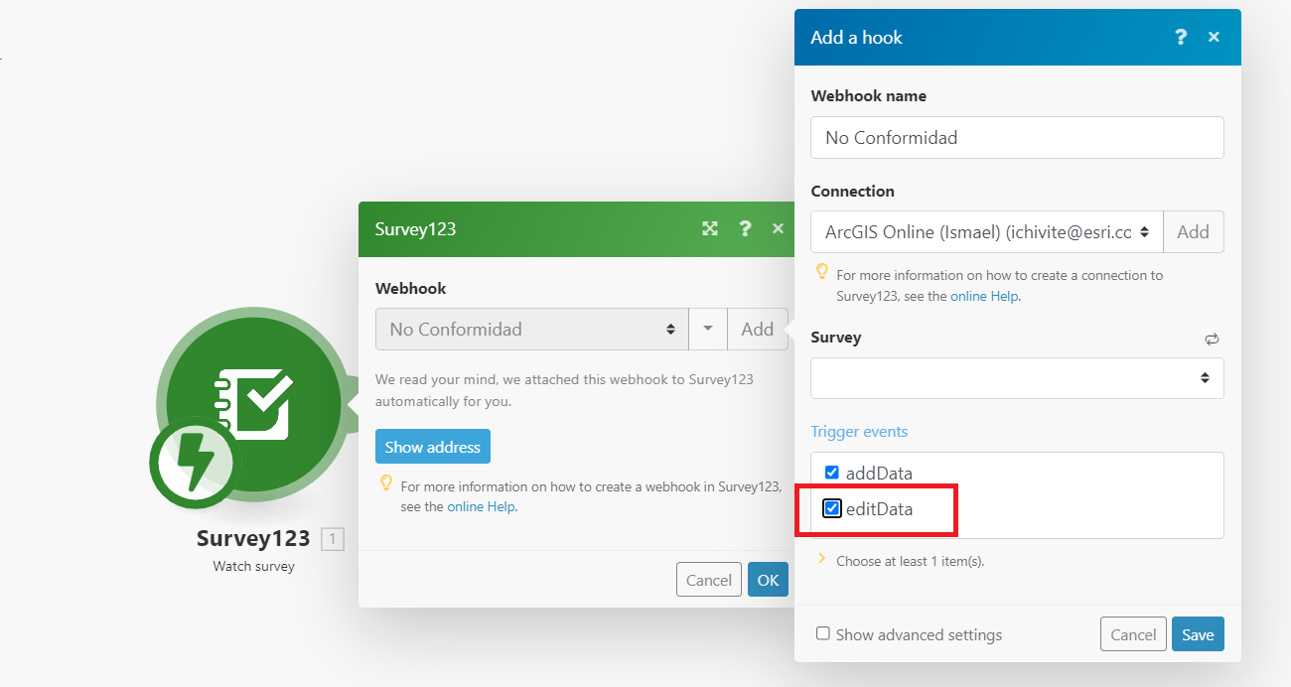Uncheck the editData trigger event
Screen dimensions: 1291x687
[832, 508]
